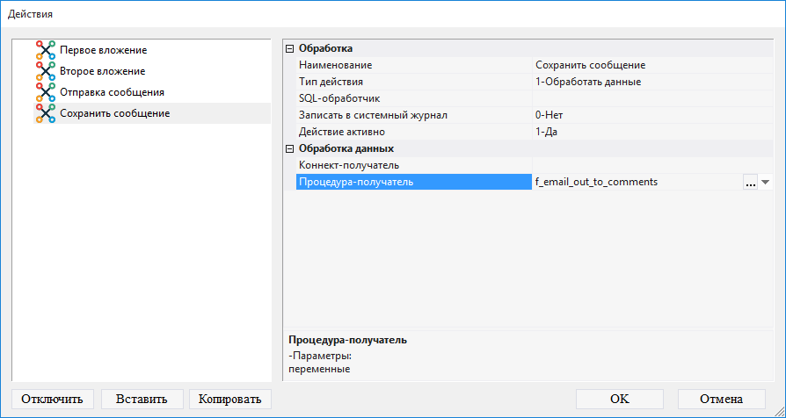
Task: Click the Тип действия value cell
Action: click(x=651, y=82)
